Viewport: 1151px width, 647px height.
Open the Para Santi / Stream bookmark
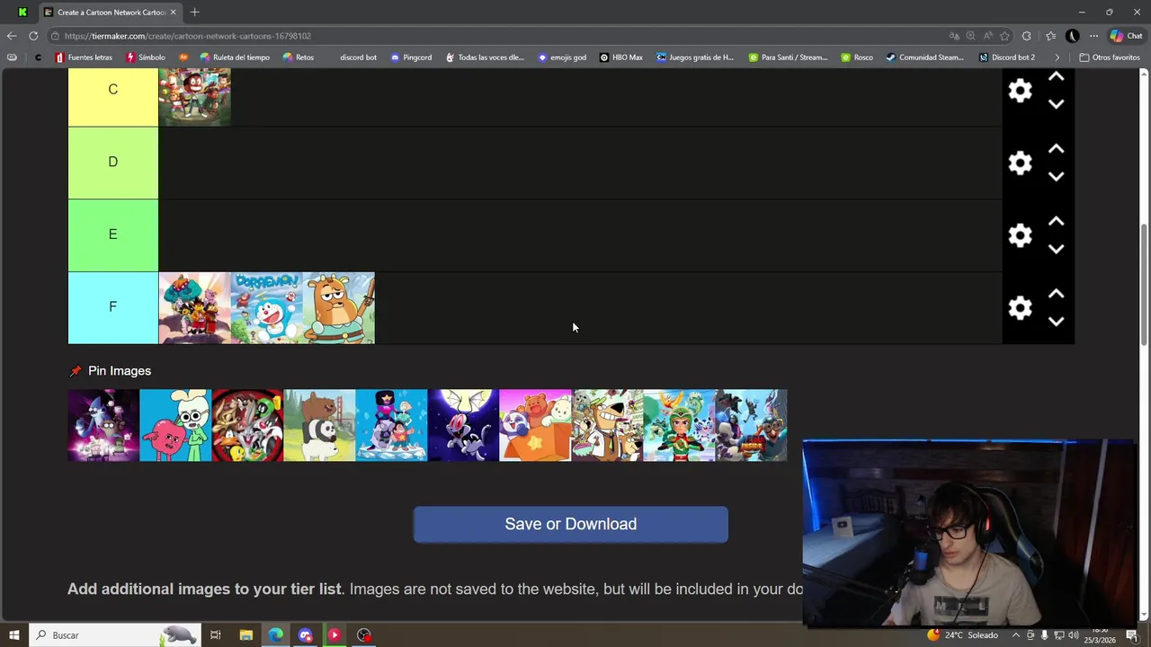788,58
